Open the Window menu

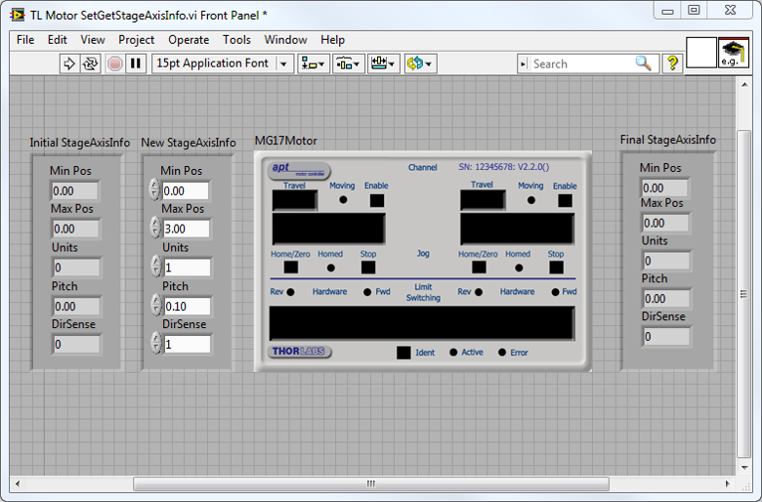click(285, 40)
